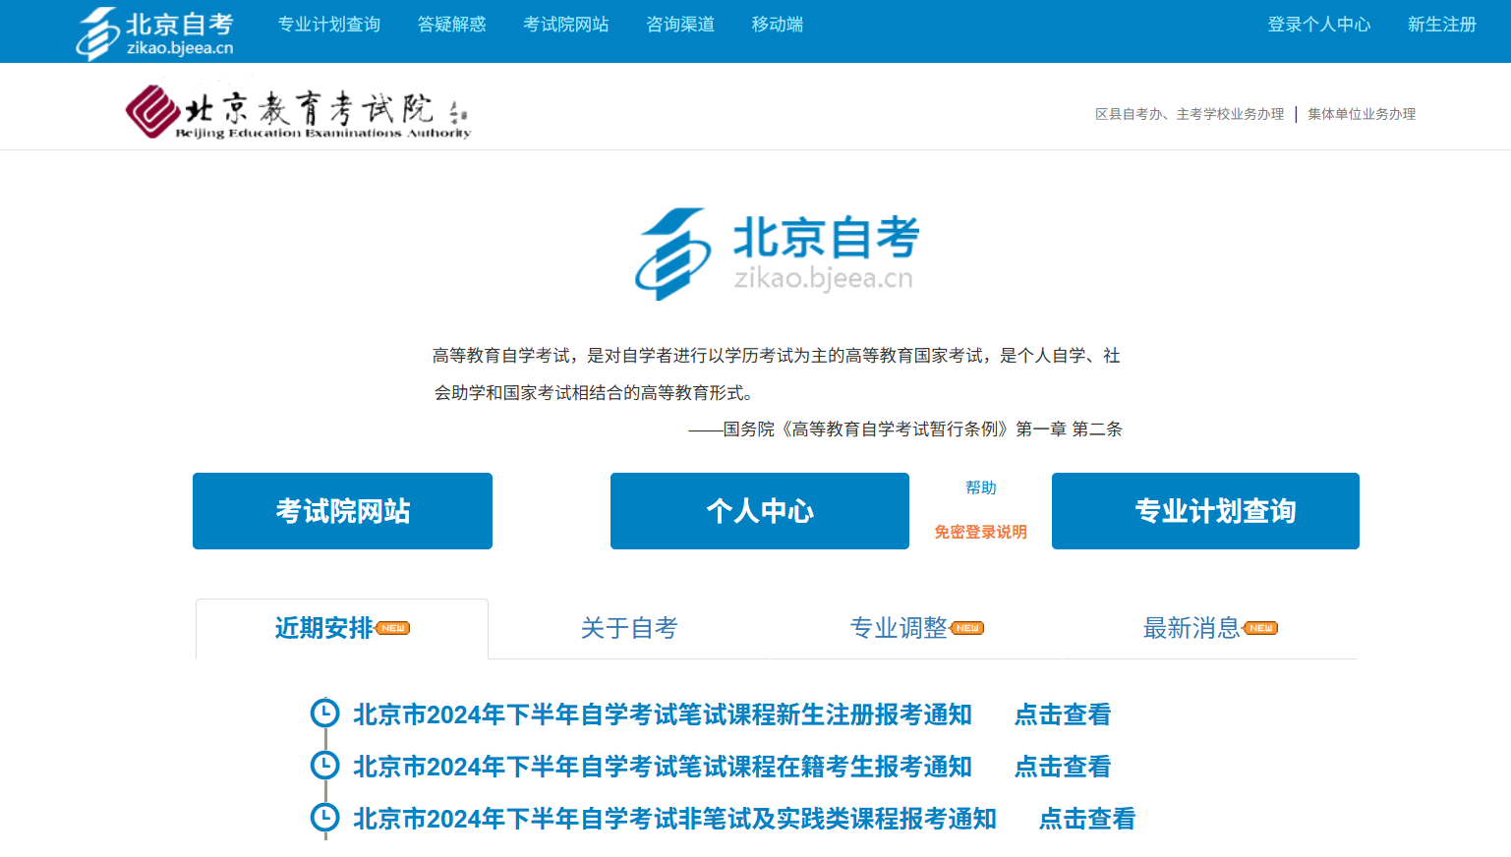Screen dimensions: 1511x857
Task: Click the NEW badge on 近期安排 tab
Action: pos(393,628)
